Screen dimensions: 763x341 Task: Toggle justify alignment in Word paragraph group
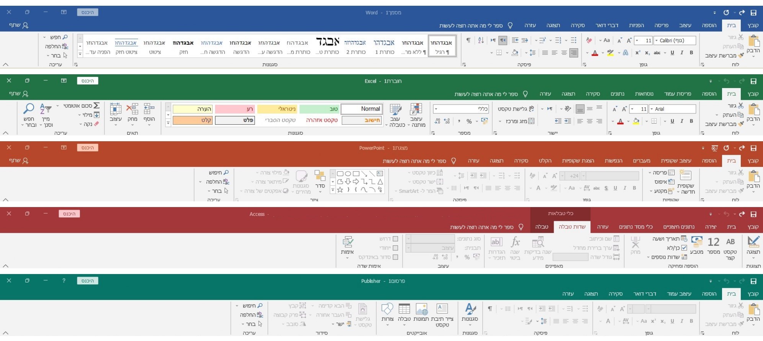coord(545,53)
